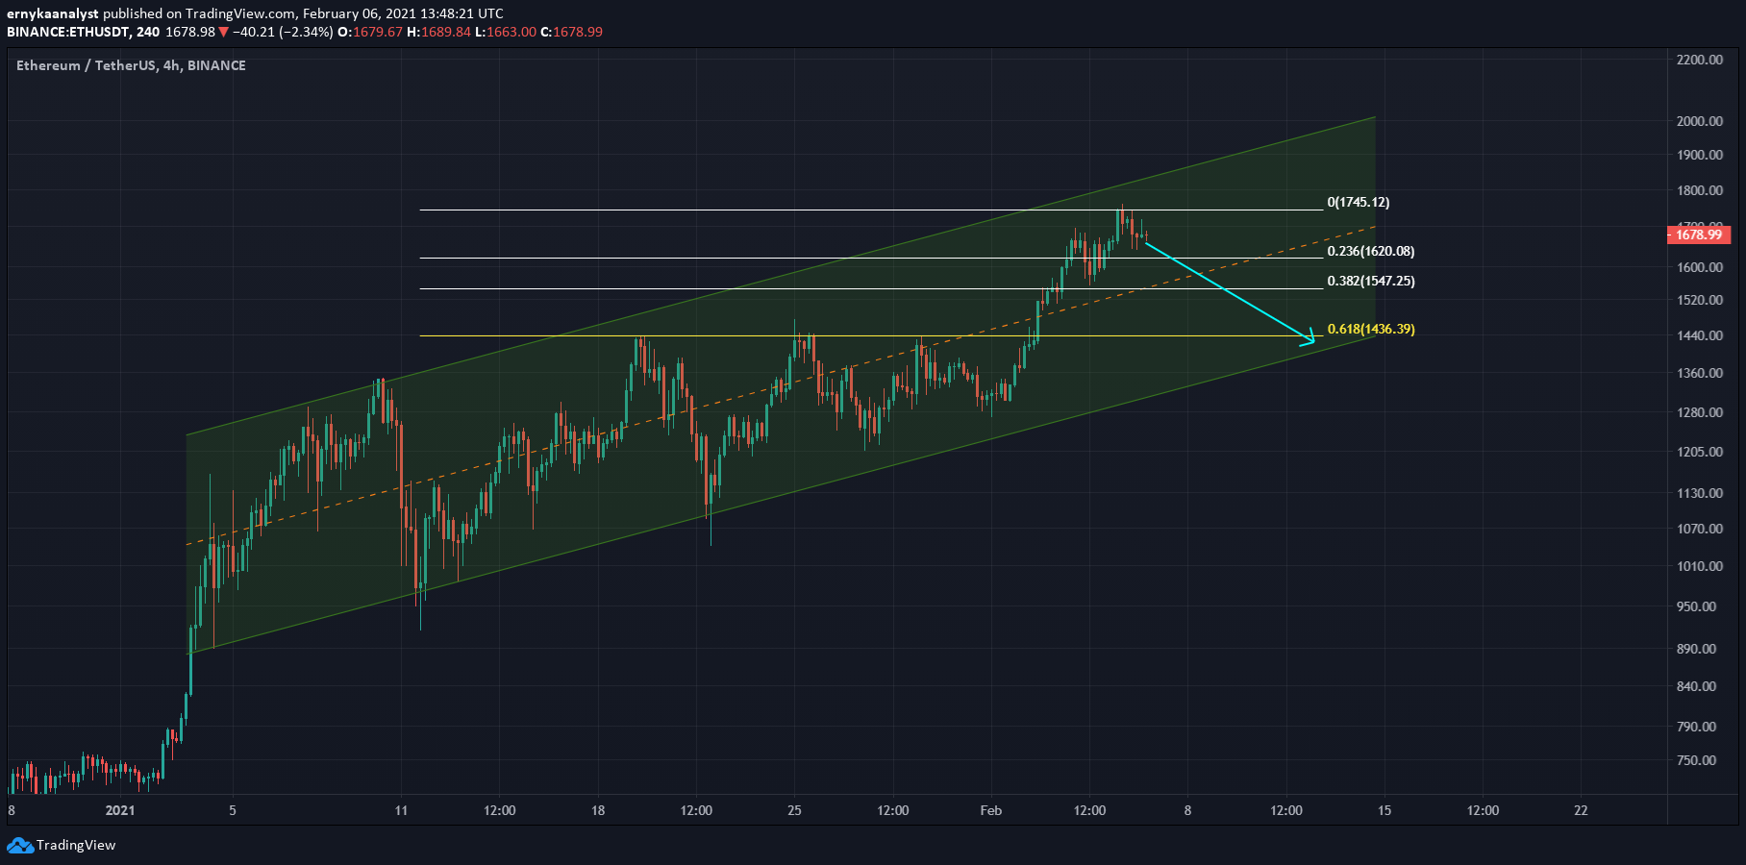
Task: Click the 25 date label on time axis
Action: 794,810
